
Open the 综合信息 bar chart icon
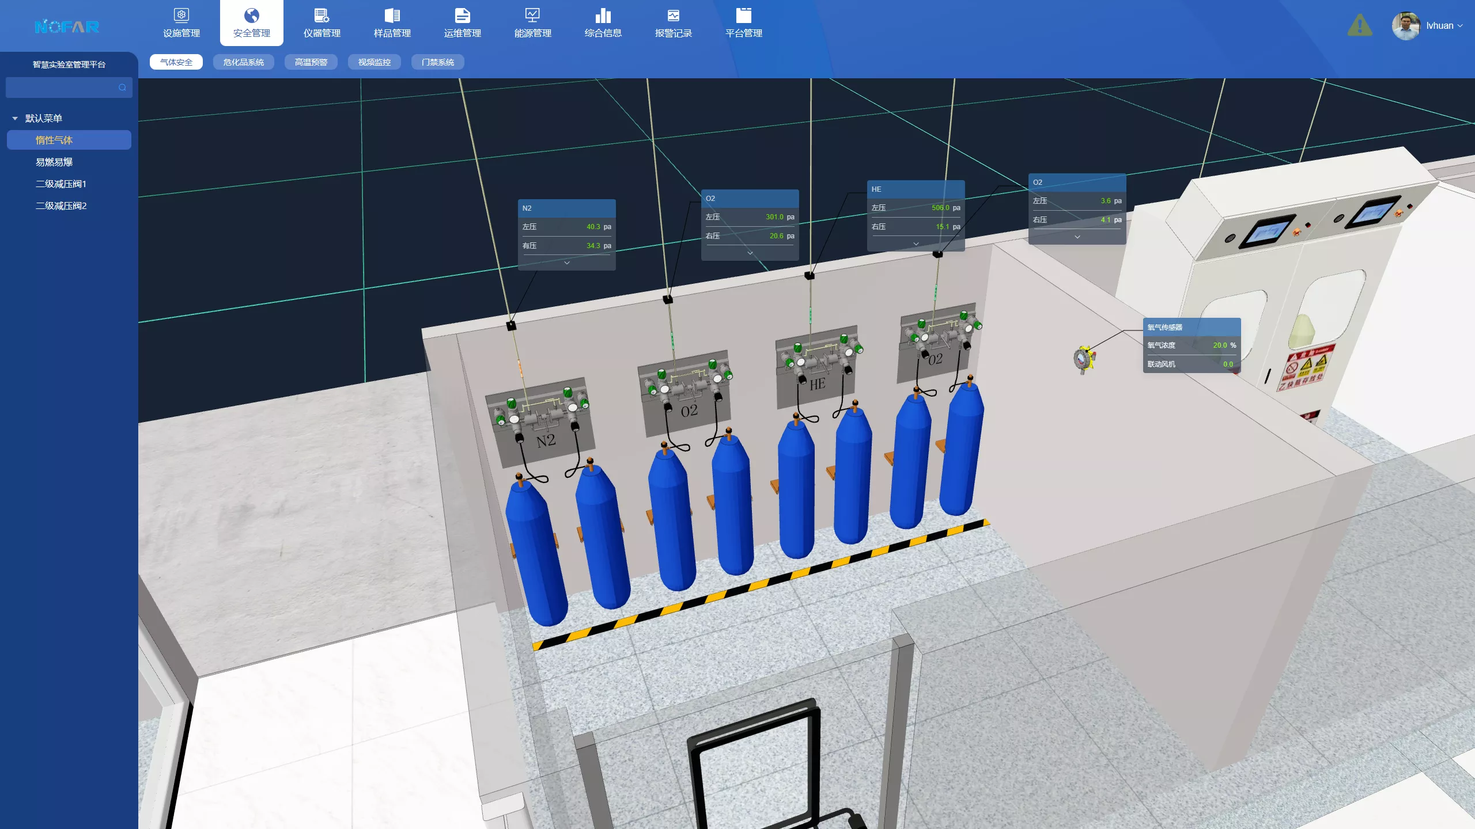pyautogui.click(x=603, y=16)
